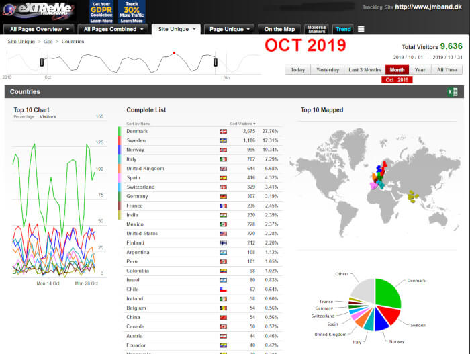This screenshot has width=470, height=354.
Task: Click GDPR Cookiebox Learn More banner
Action: tap(101, 12)
